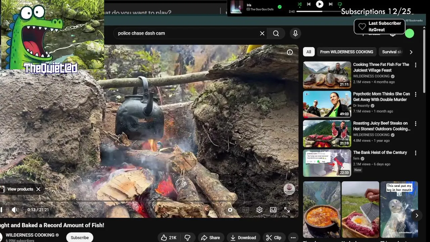Open Cooking Three Fat Fish video thumbnail
Viewport: 430px width, 242px height.
[327, 75]
